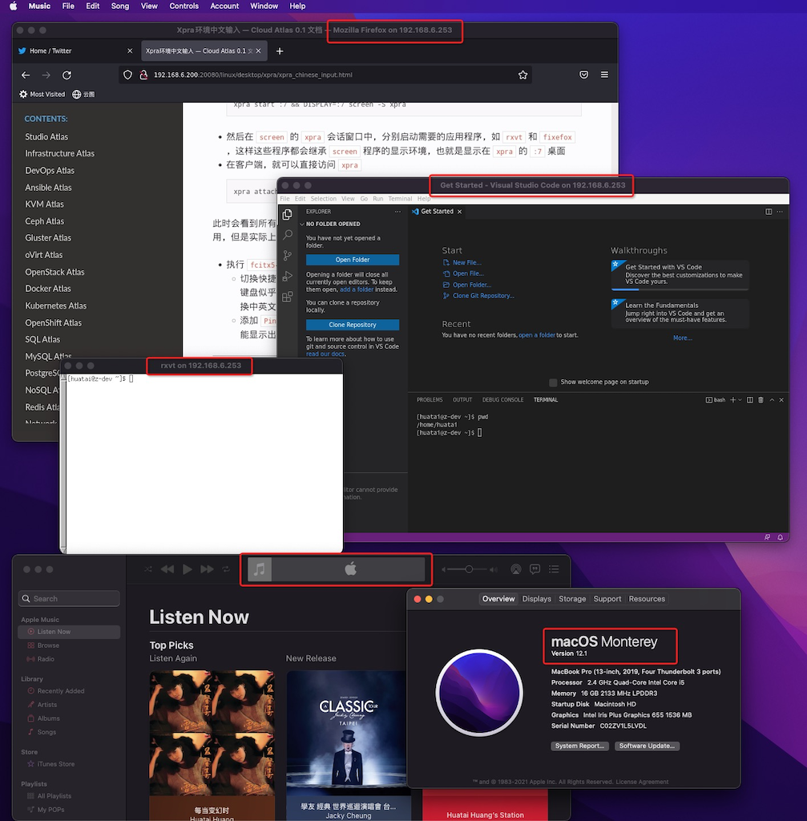The width and height of the screenshot is (807, 821).
Task: Open Run and Debug in VS Code
Action: click(x=288, y=277)
